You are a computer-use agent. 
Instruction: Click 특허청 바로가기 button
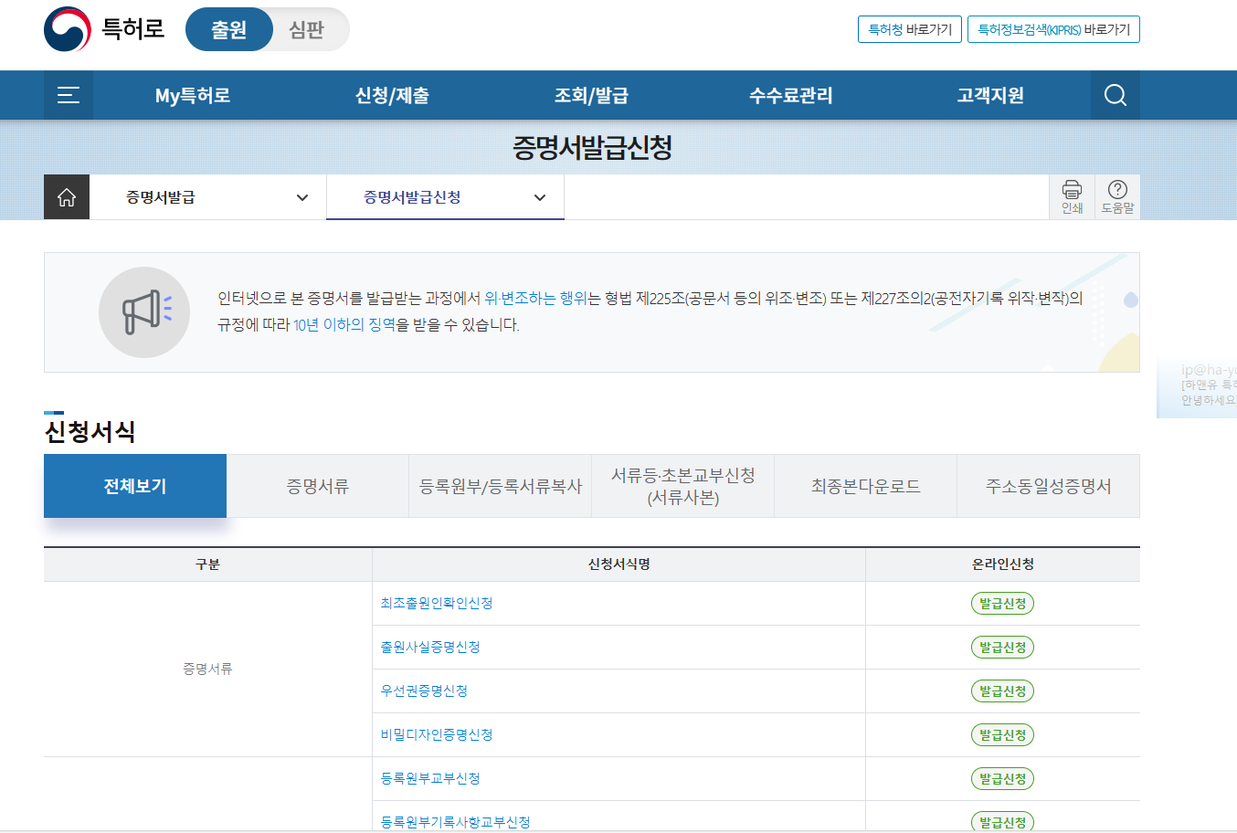pos(909,29)
